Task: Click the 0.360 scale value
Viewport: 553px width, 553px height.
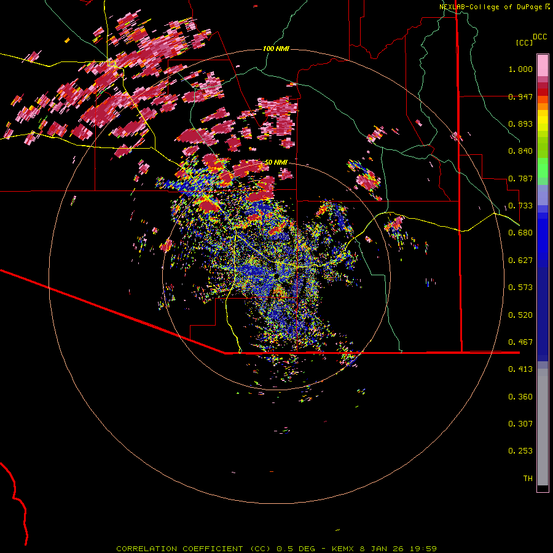Action: point(520,397)
